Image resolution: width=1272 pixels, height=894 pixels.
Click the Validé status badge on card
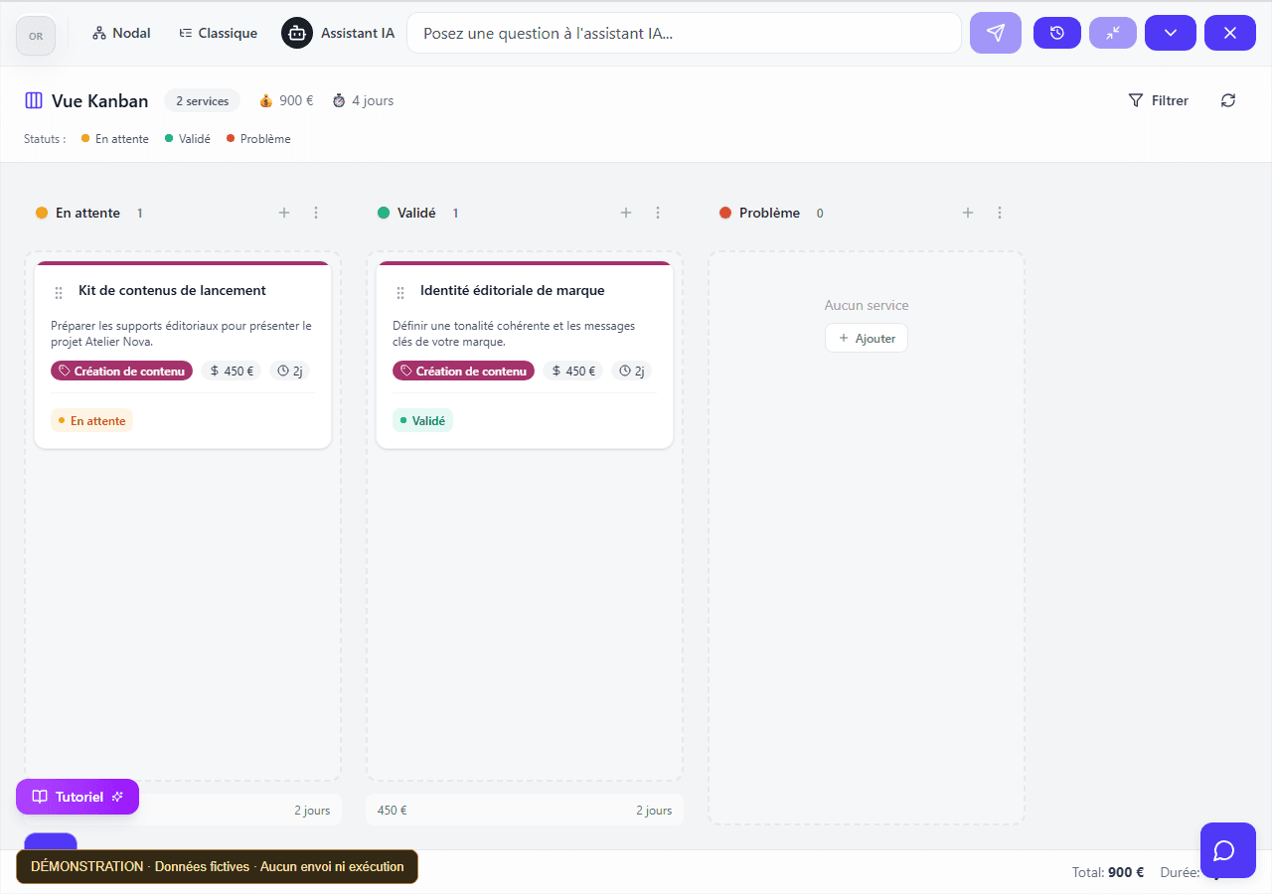[422, 420]
